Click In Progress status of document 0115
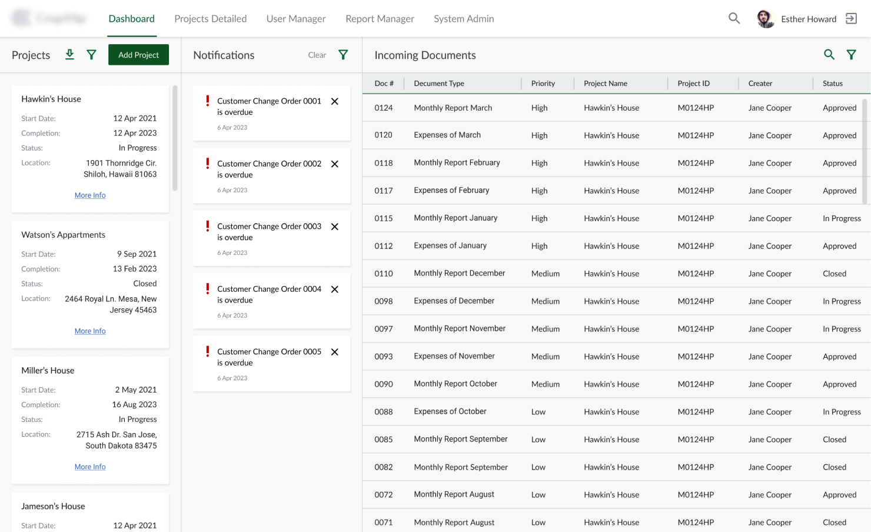Image resolution: width=871 pixels, height=532 pixels. pyautogui.click(x=842, y=218)
